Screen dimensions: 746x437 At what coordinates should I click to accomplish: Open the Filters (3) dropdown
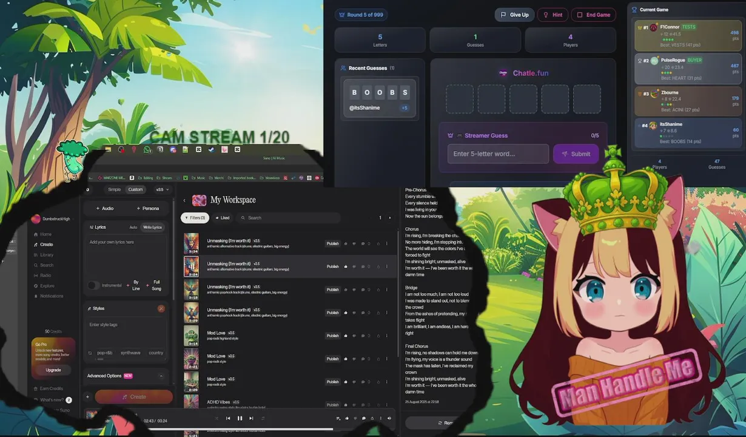point(195,217)
